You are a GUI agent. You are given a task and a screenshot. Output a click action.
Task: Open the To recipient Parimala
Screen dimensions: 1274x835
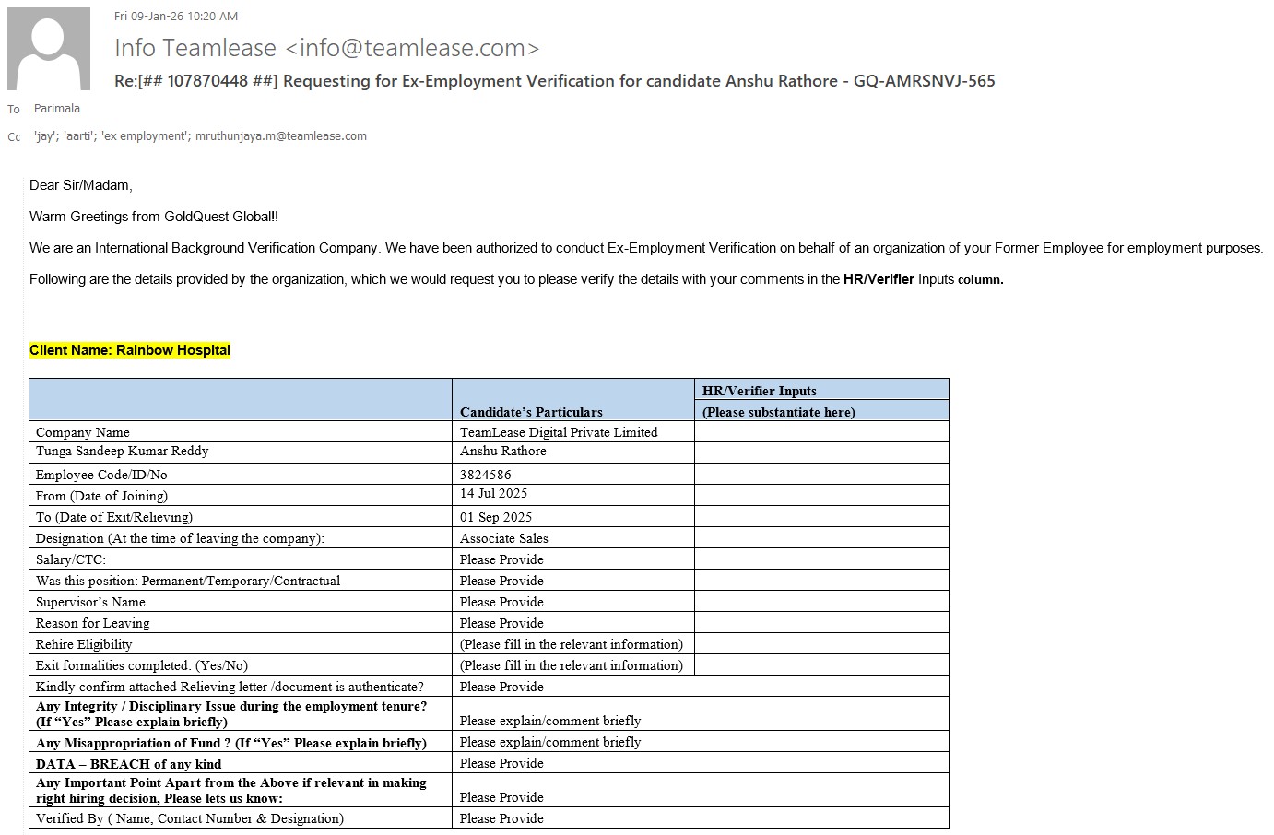point(57,109)
